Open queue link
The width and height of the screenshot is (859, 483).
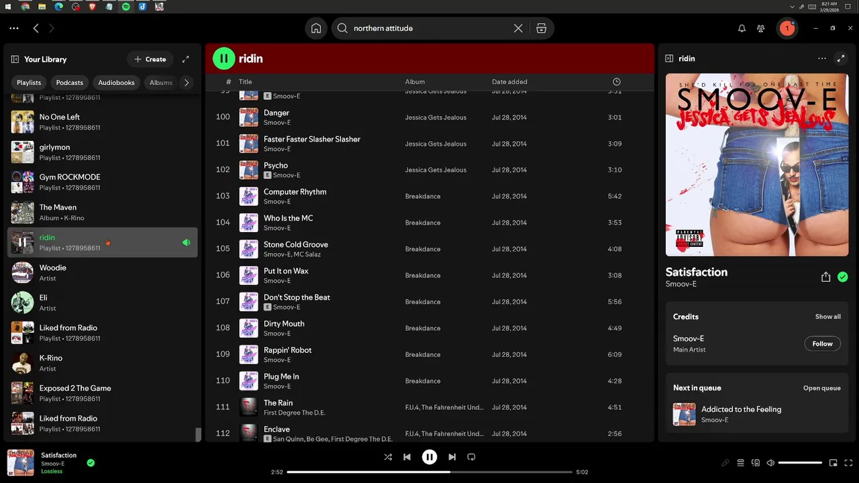(821, 388)
